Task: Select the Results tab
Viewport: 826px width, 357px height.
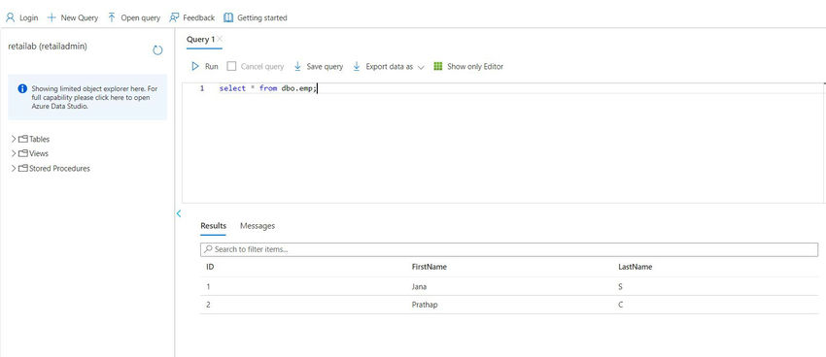Action: coord(214,226)
